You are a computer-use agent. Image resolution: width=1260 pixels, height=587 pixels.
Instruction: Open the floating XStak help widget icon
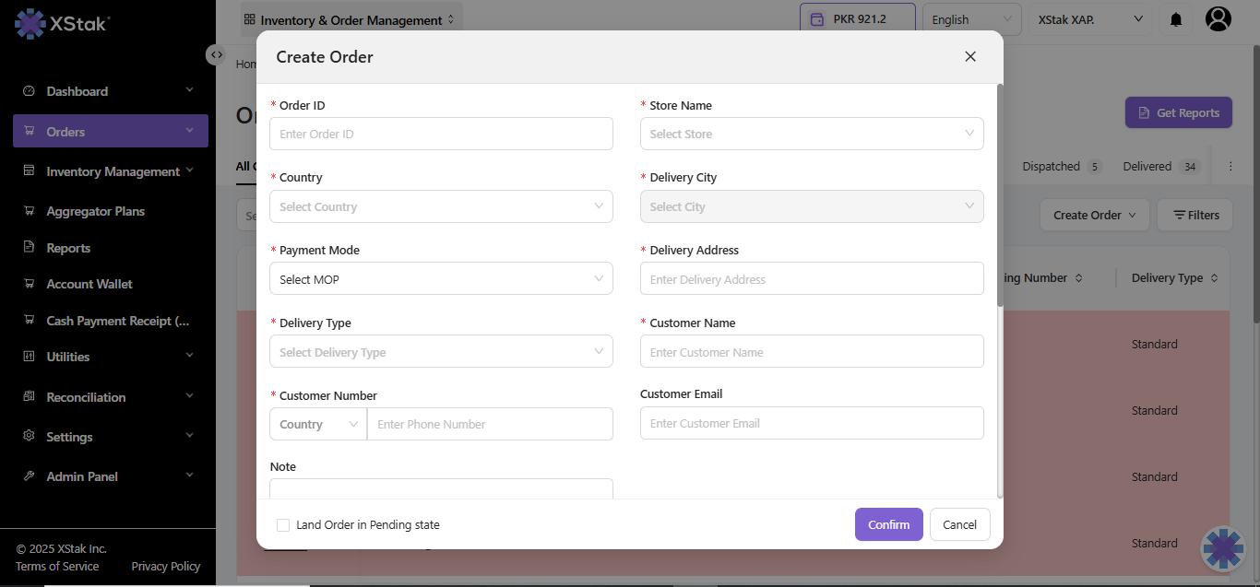click(1223, 548)
